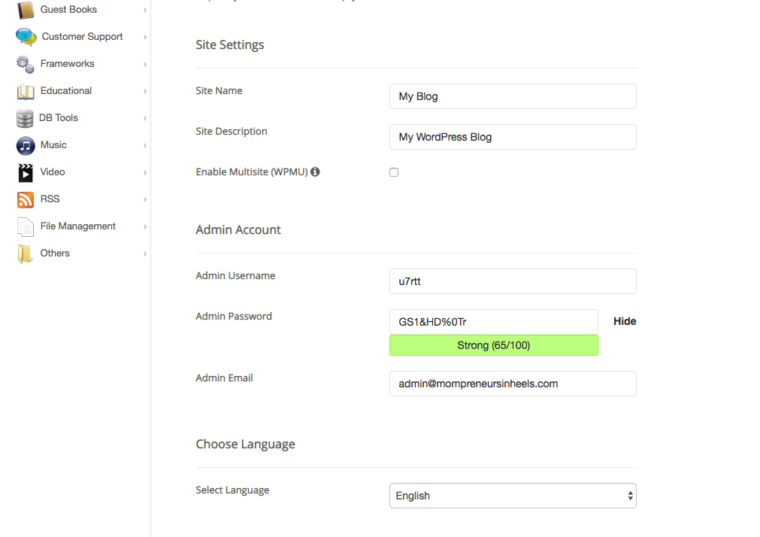Click the Multisite info icon
760x537 pixels.
[315, 171]
